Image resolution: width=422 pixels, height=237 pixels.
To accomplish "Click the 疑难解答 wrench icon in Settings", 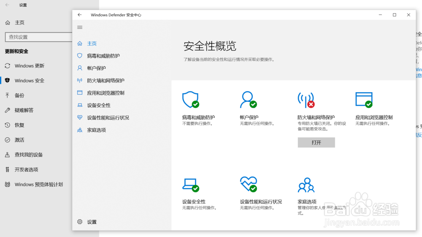I will point(8,110).
